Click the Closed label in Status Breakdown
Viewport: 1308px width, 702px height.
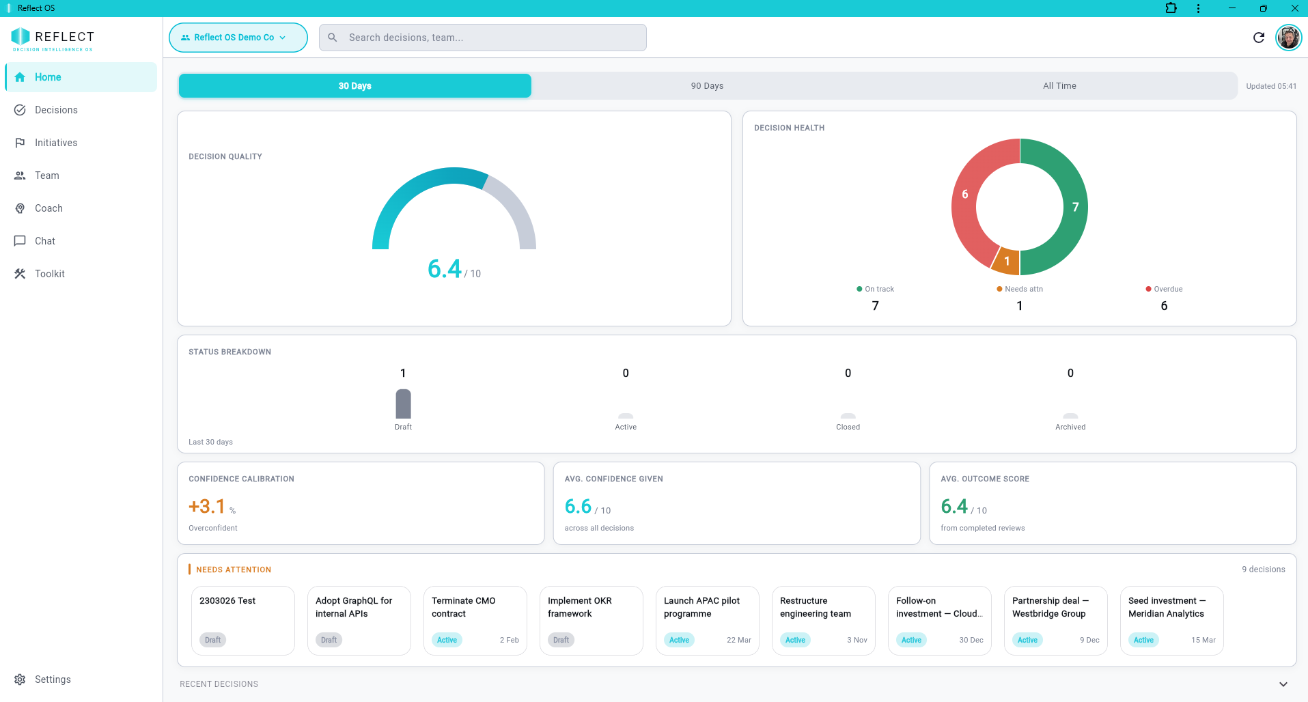coord(848,427)
